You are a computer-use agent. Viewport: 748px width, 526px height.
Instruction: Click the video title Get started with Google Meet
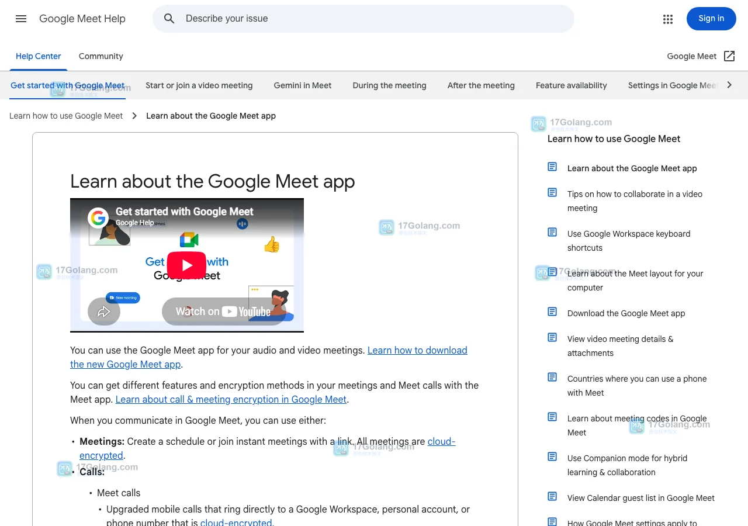coord(185,212)
